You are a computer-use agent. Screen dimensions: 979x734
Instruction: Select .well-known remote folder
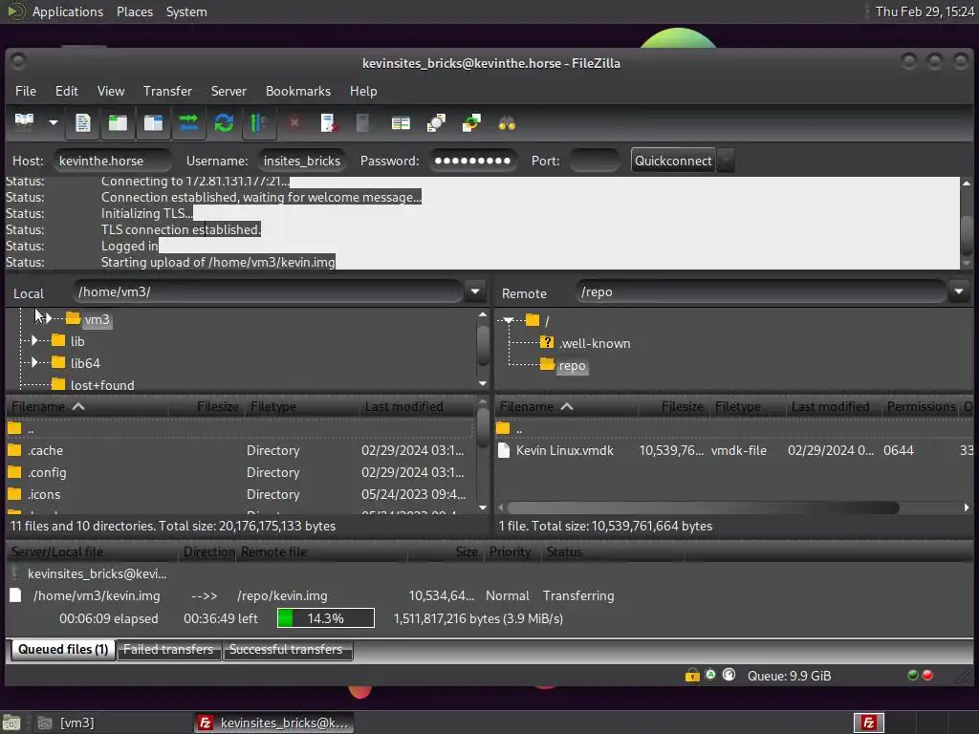pos(595,343)
